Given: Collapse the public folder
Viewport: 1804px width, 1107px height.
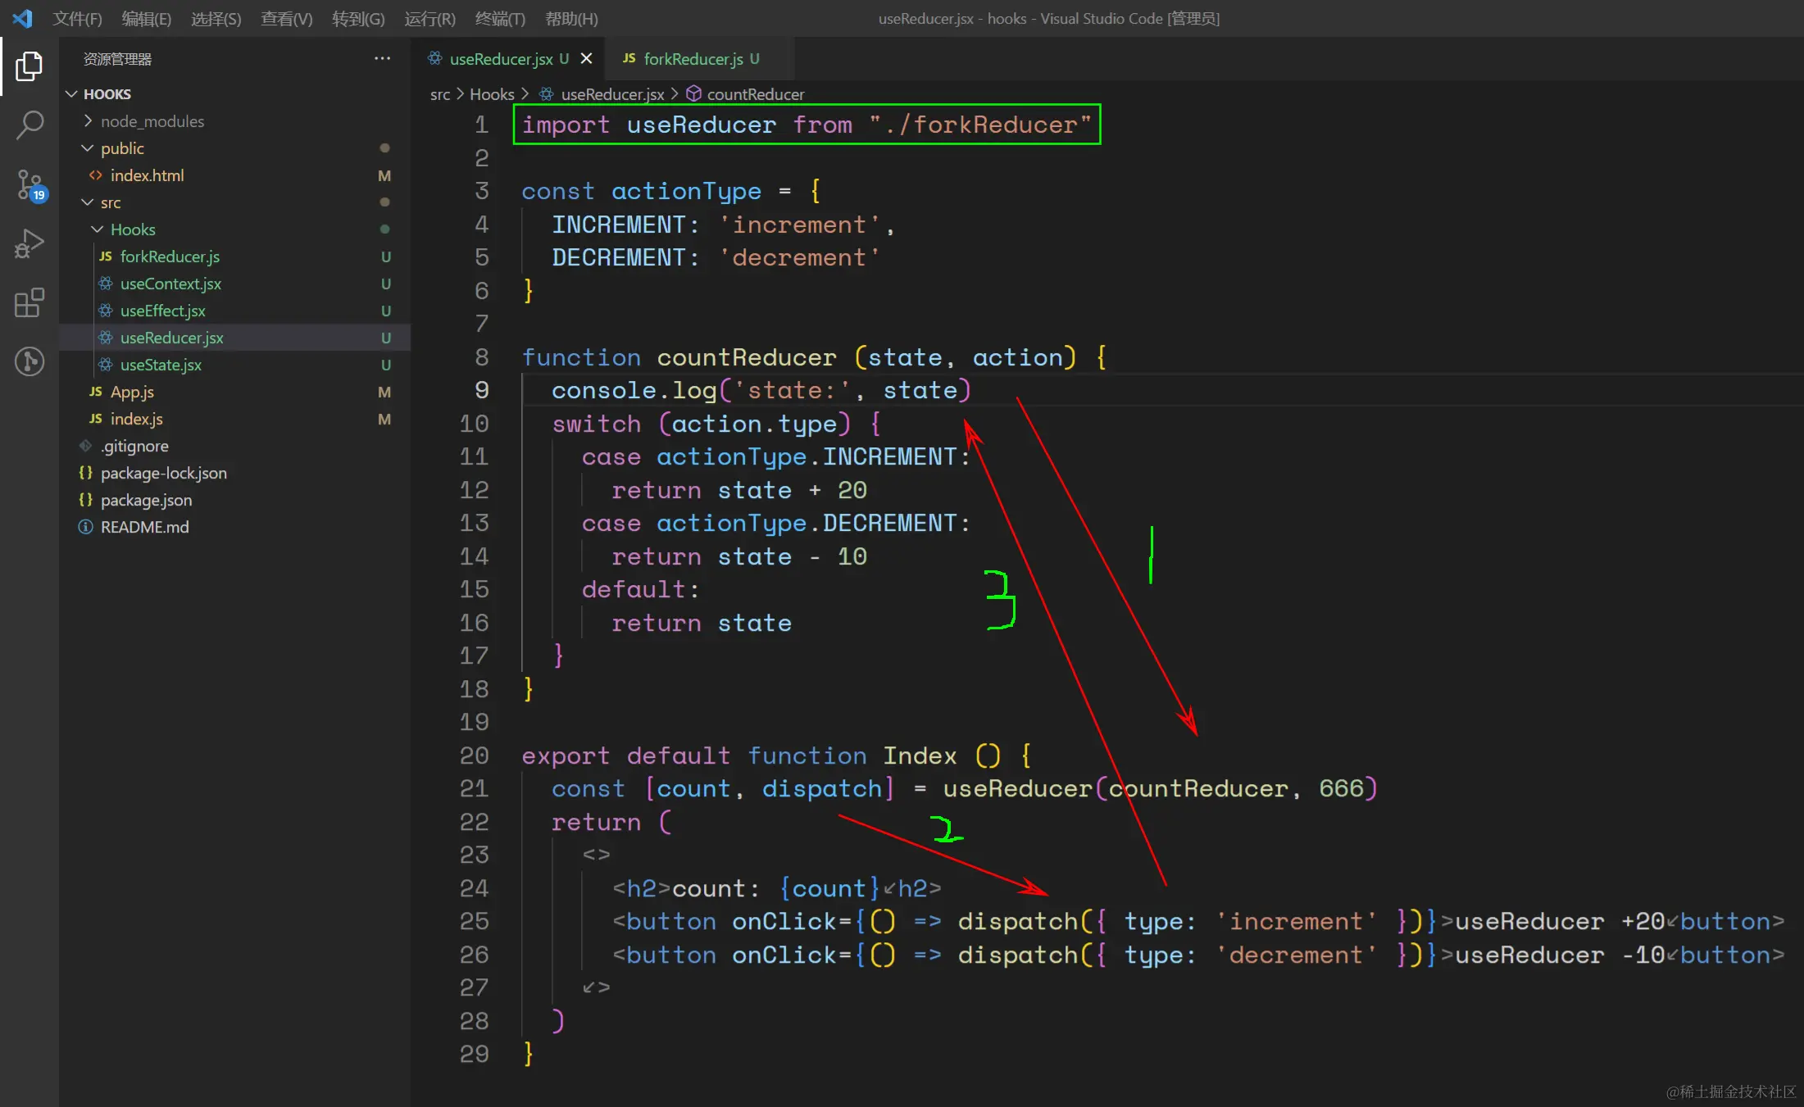Looking at the screenshot, I should point(122,148).
